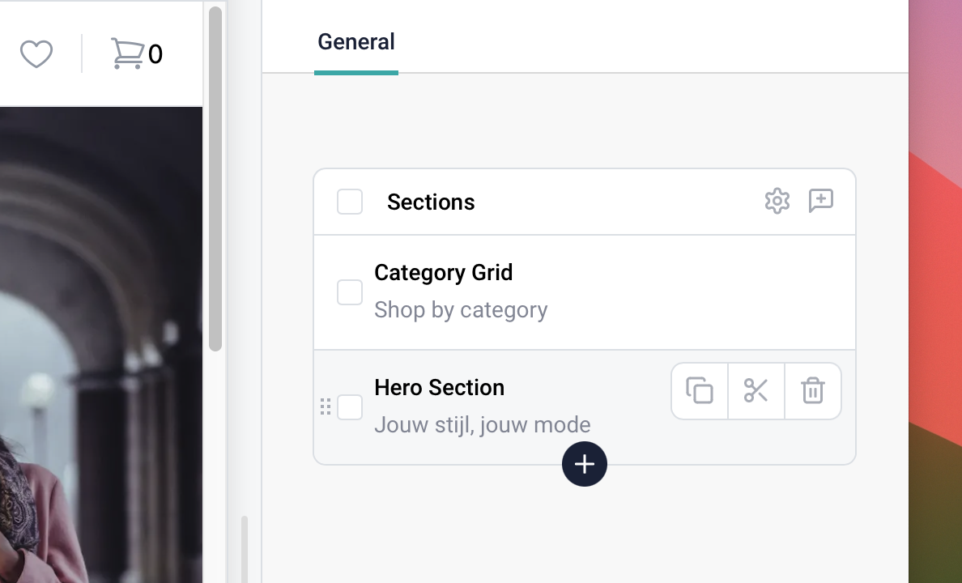Click the 'Shop by category' subtitle
Image resolution: width=962 pixels, height=583 pixels.
click(461, 310)
